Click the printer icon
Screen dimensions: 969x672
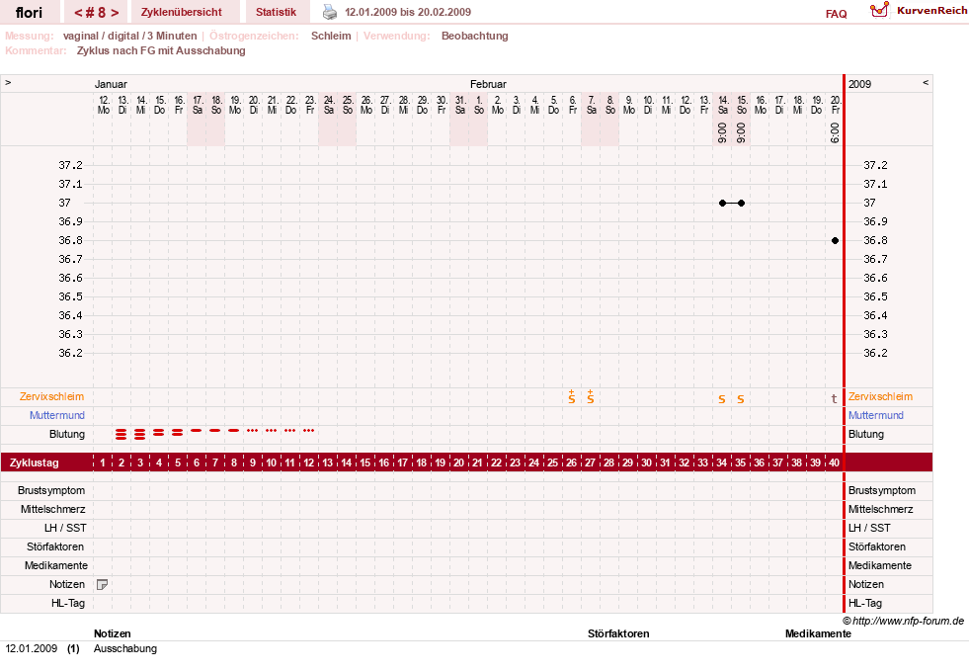[x=330, y=12]
